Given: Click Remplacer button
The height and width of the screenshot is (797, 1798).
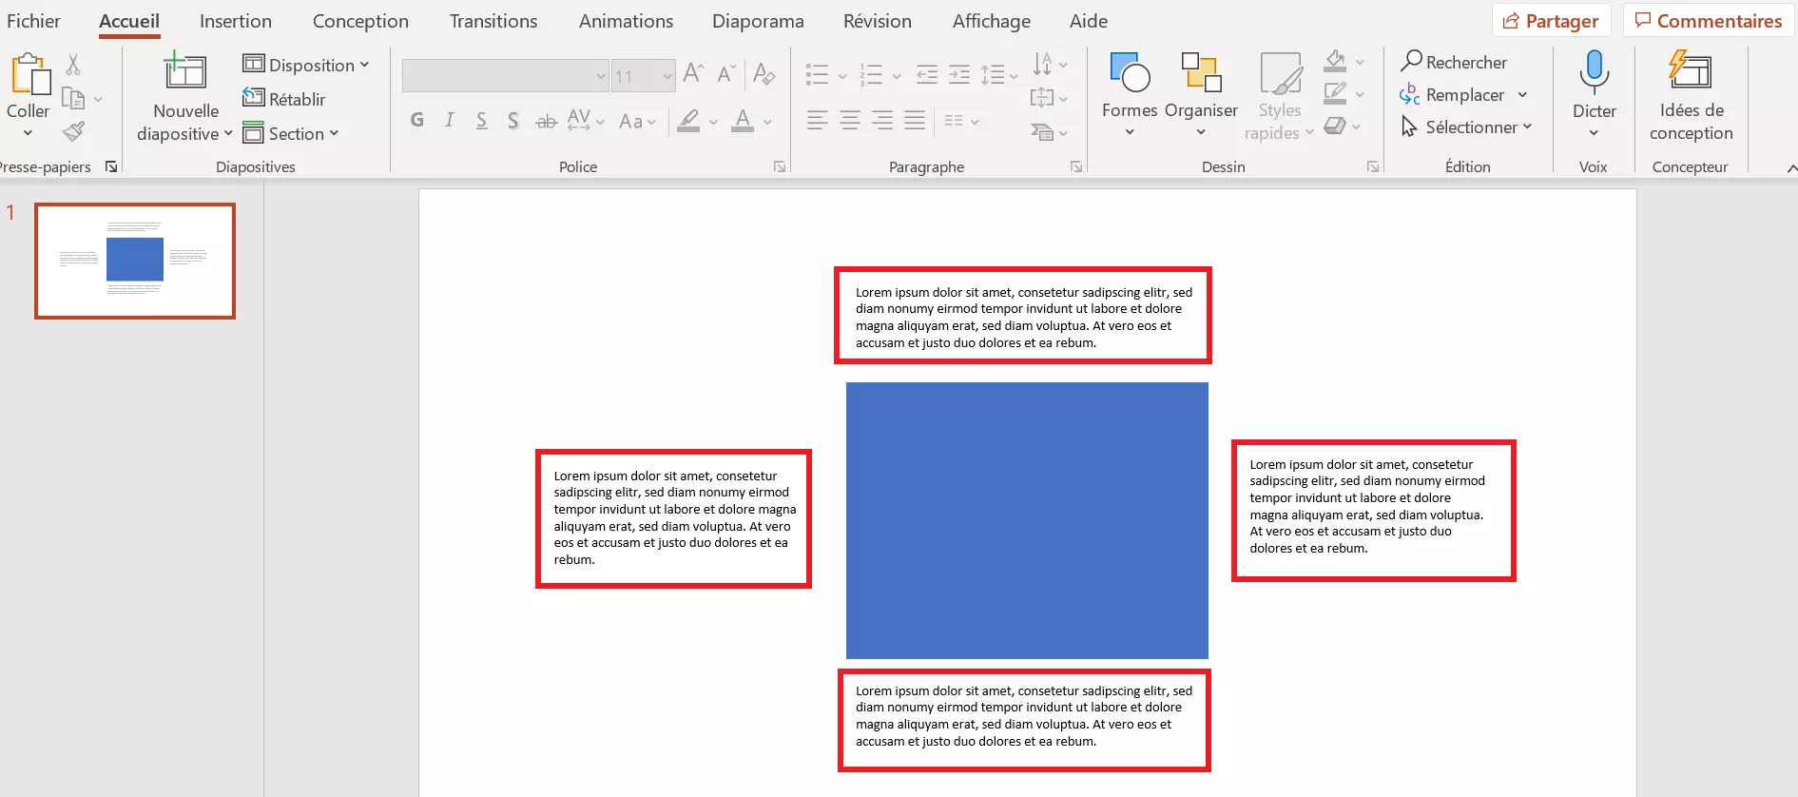Looking at the screenshot, I should [x=1452, y=94].
